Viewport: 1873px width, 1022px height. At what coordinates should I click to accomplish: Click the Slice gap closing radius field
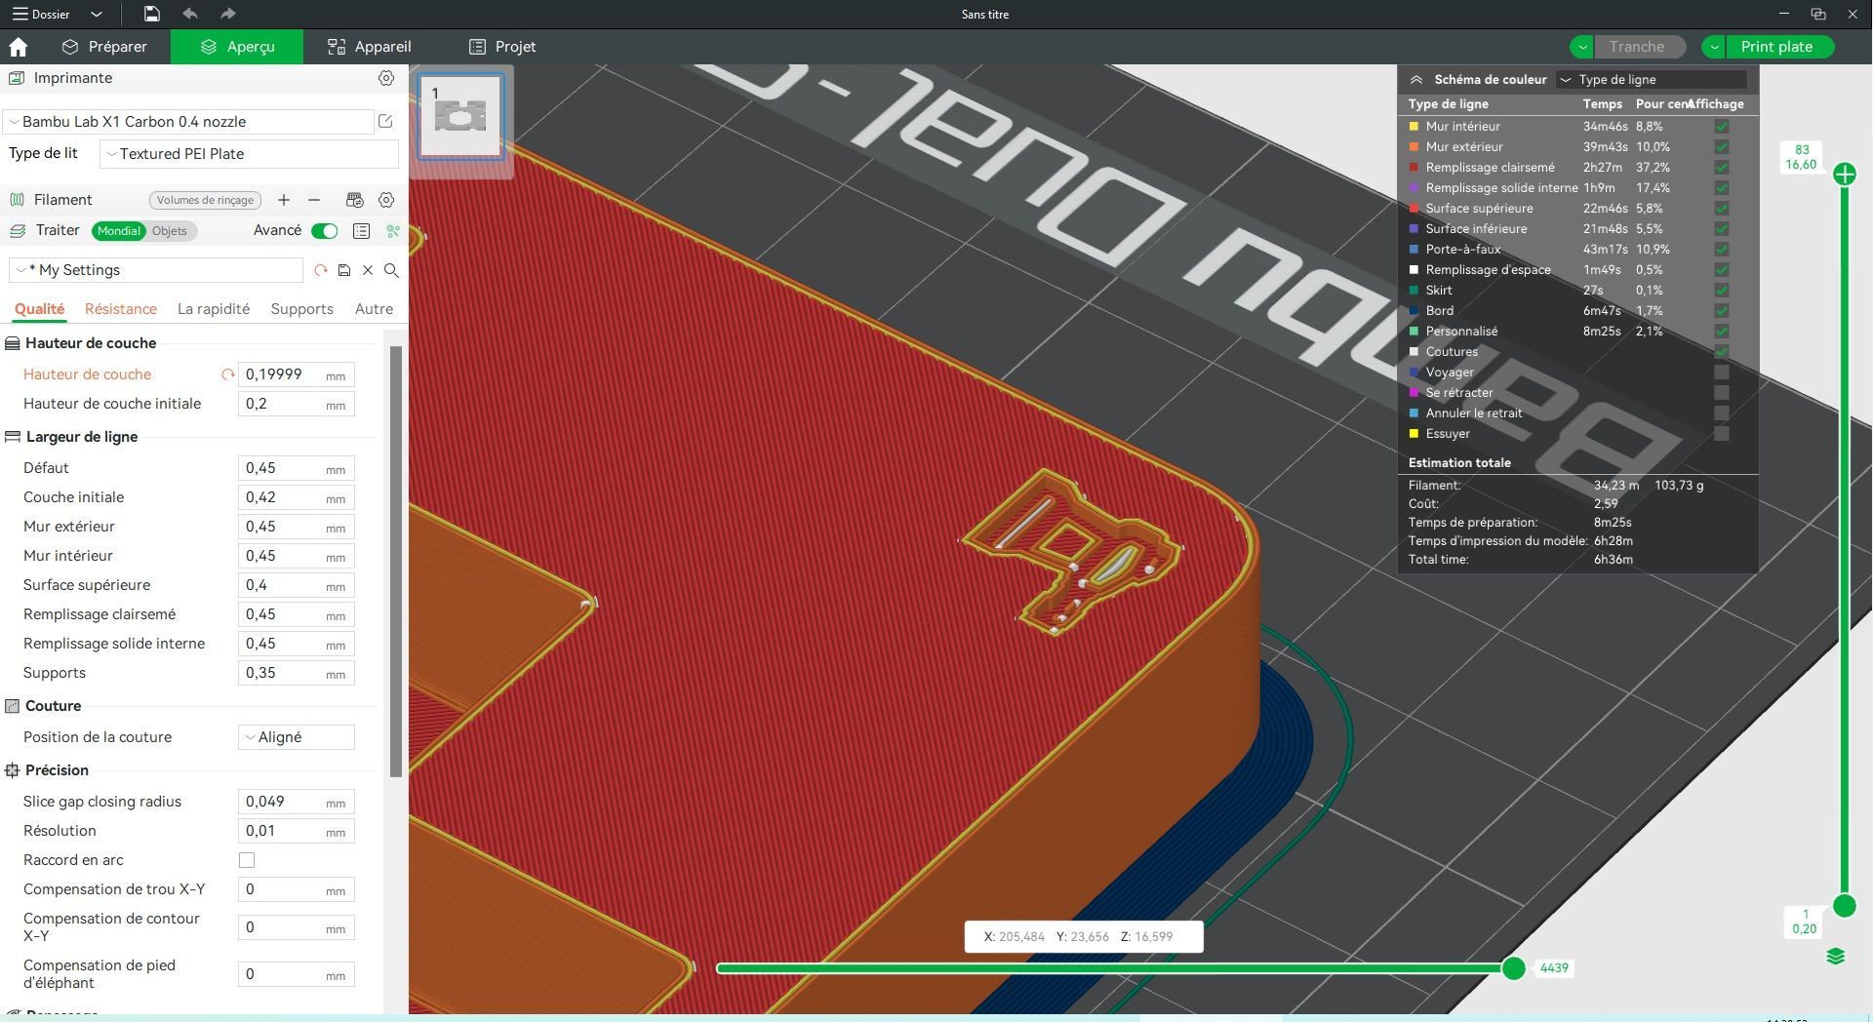tap(296, 802)
